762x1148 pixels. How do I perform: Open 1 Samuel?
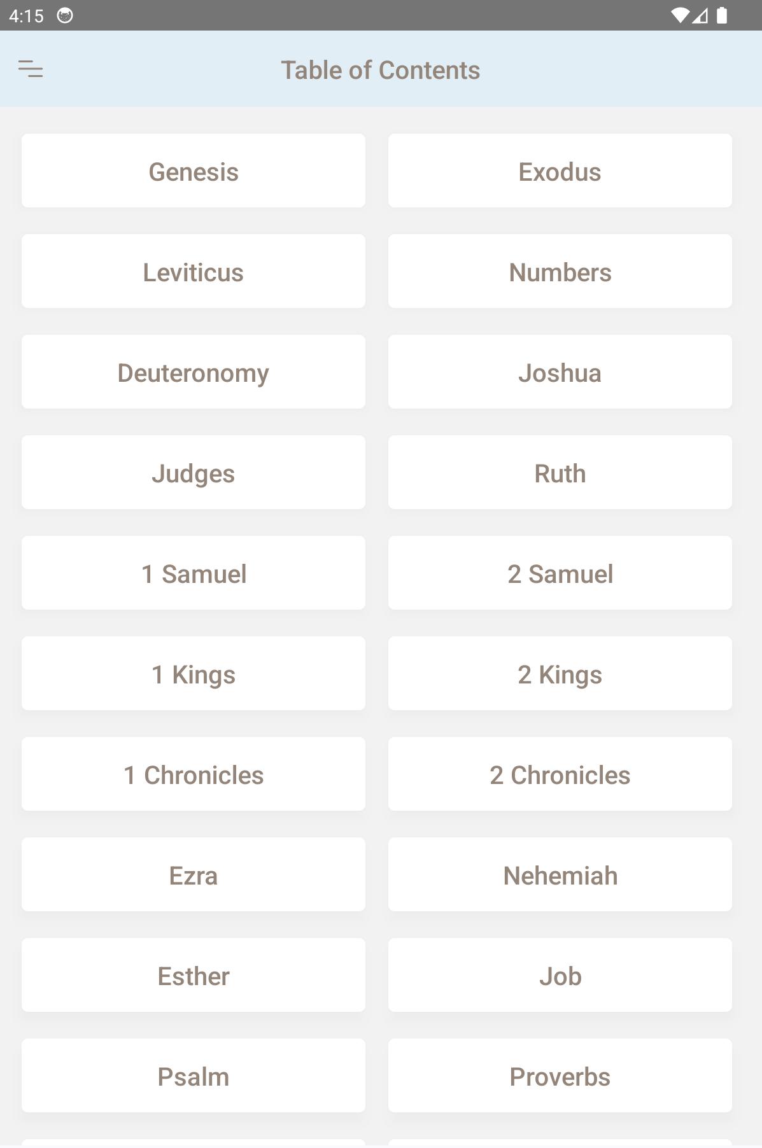coord(194,573)
